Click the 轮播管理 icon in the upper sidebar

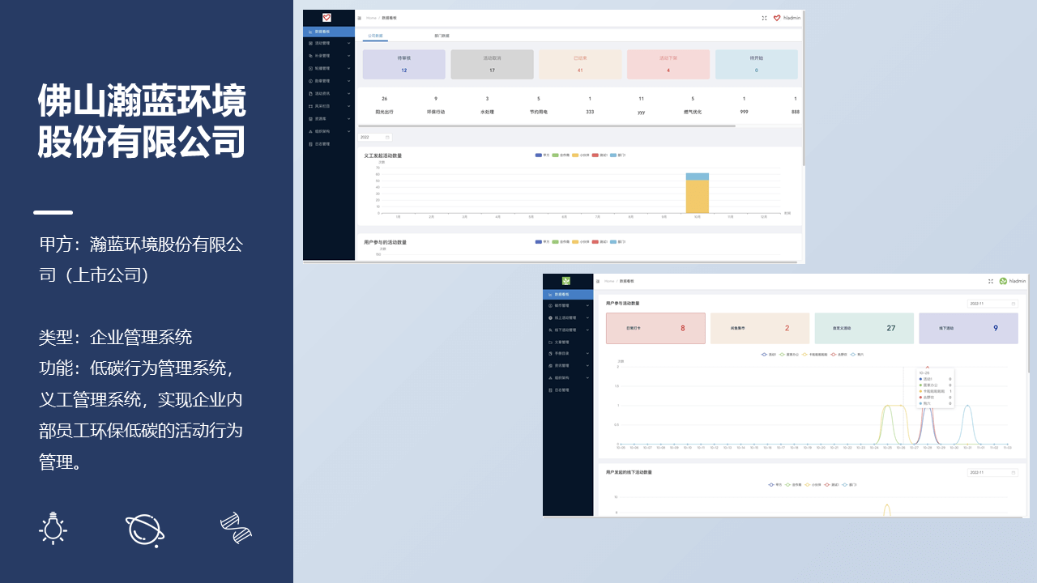[x=310, y=68]
